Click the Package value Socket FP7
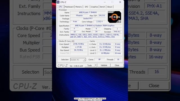Screen dimensions: 180x101 (88, 19)
